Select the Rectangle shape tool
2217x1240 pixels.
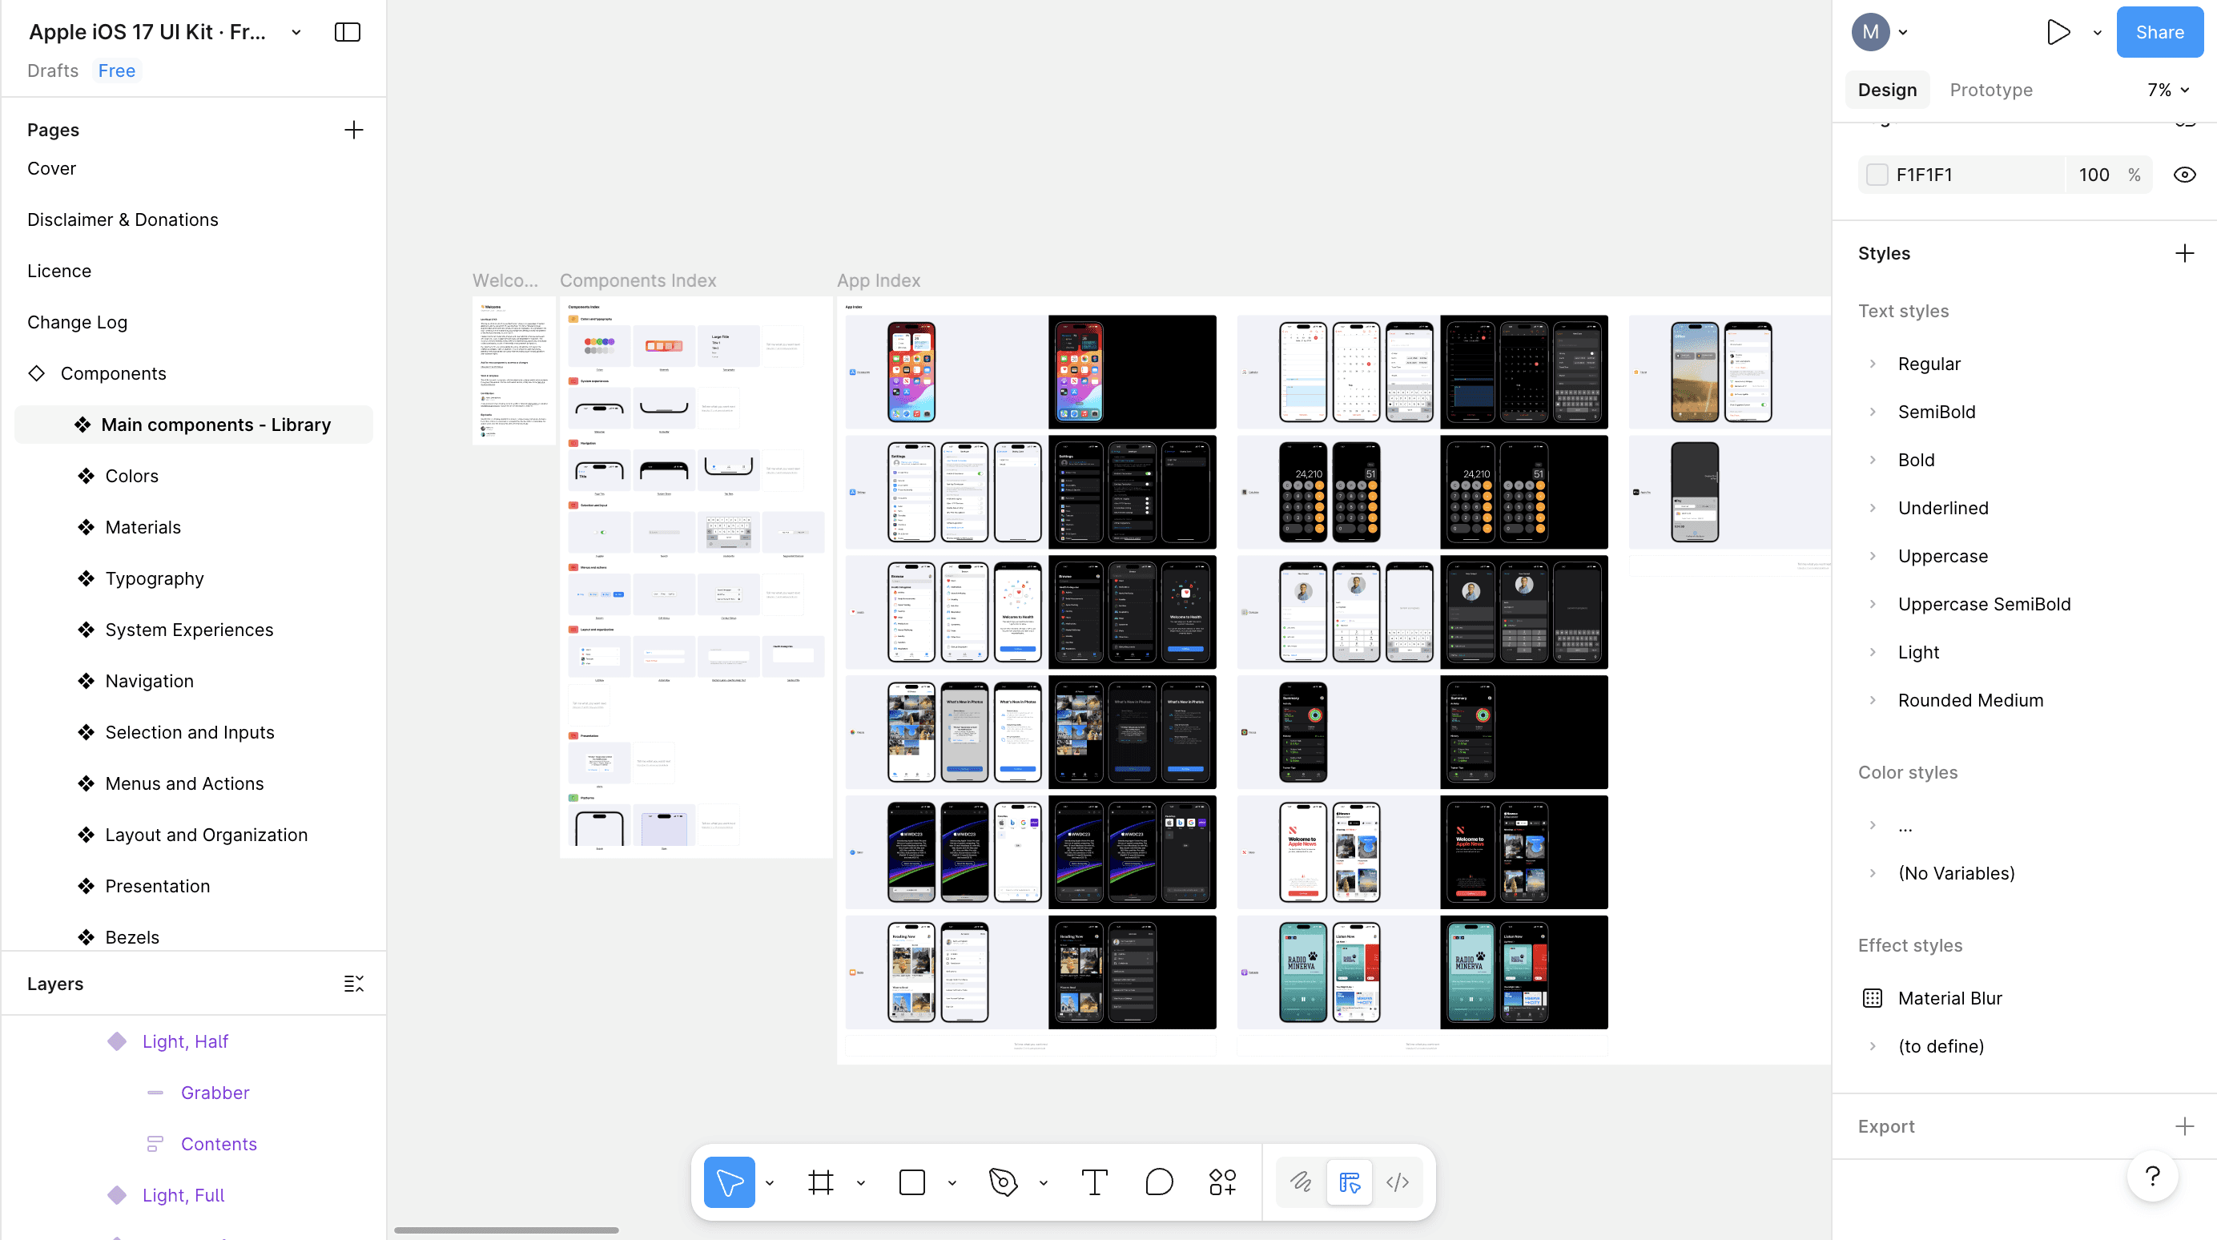coord(911,1182)
